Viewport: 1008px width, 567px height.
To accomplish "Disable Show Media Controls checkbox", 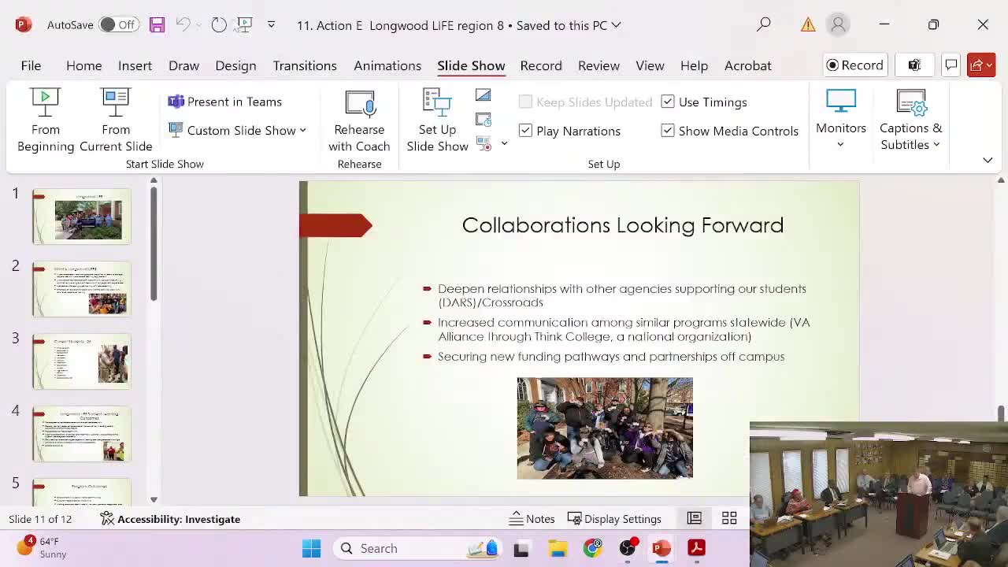I will tap(668, 131).
